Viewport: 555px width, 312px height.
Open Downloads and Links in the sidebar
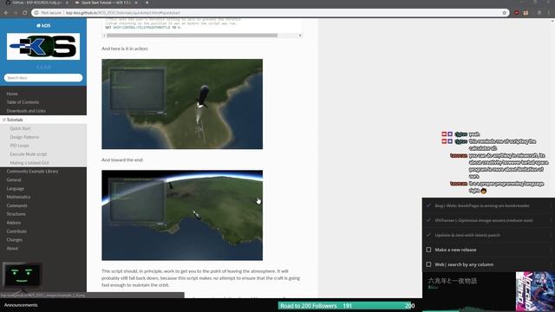click(x=26, y=111)
